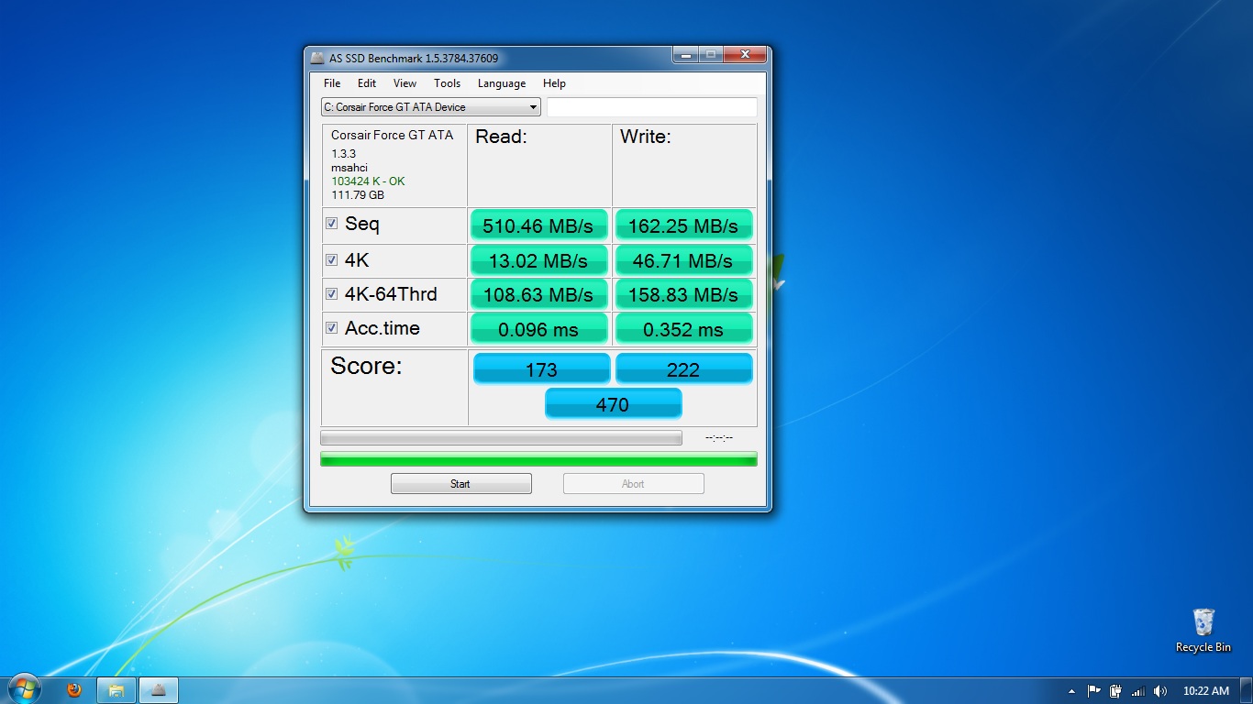Toggle the Acc.time test checkbox
Image resolution: width=1253 pixels, height=704 pixels.
click(x=331, y=328)
